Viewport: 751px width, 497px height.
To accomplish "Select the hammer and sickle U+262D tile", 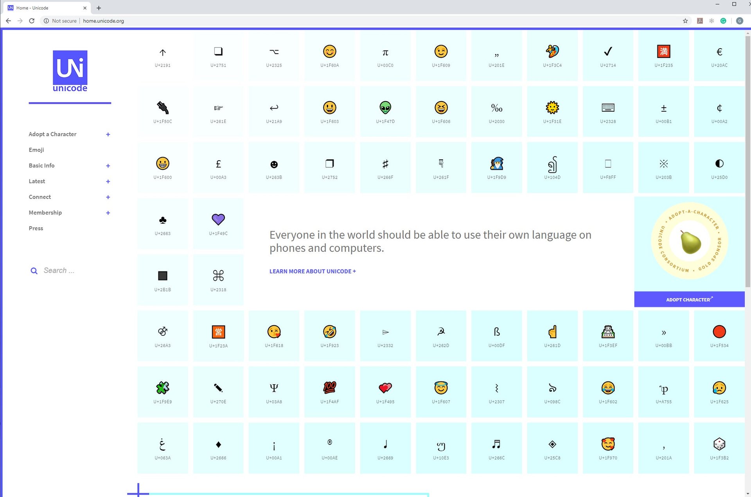I will [441, 336].
